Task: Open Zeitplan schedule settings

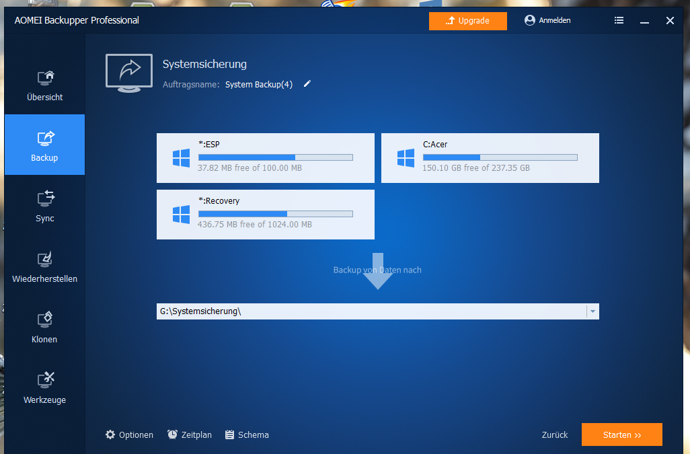Action: (190, 434)
